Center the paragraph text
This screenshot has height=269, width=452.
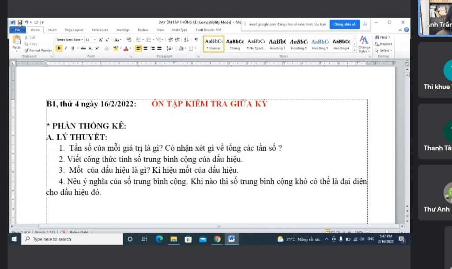click(146, 49)
